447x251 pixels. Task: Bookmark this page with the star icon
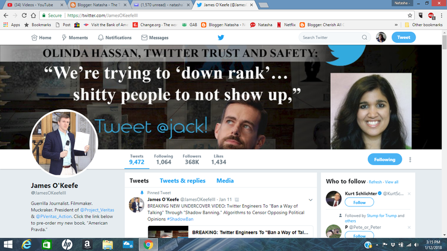(x=410, y=16)
